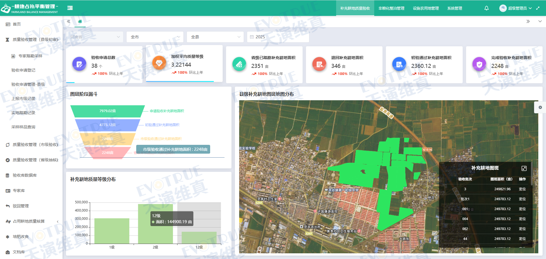
Task: Open the 全市 city dropdown
Action: point(155,37)
